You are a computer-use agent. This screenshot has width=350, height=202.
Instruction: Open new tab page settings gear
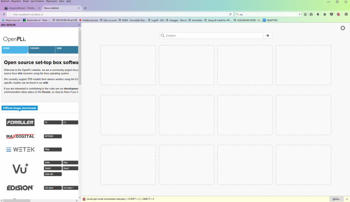(x=343, y=28)
